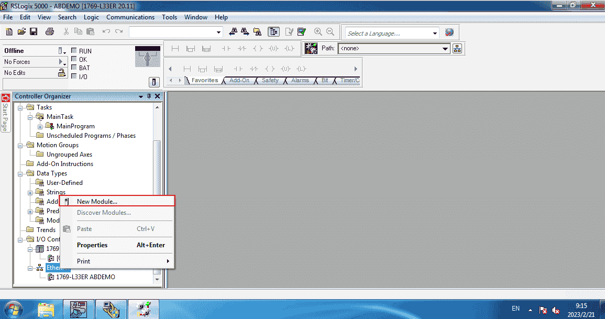605x319 pixels.
Task: Choose Properties in the context menu
Action: tap(92, 245)
